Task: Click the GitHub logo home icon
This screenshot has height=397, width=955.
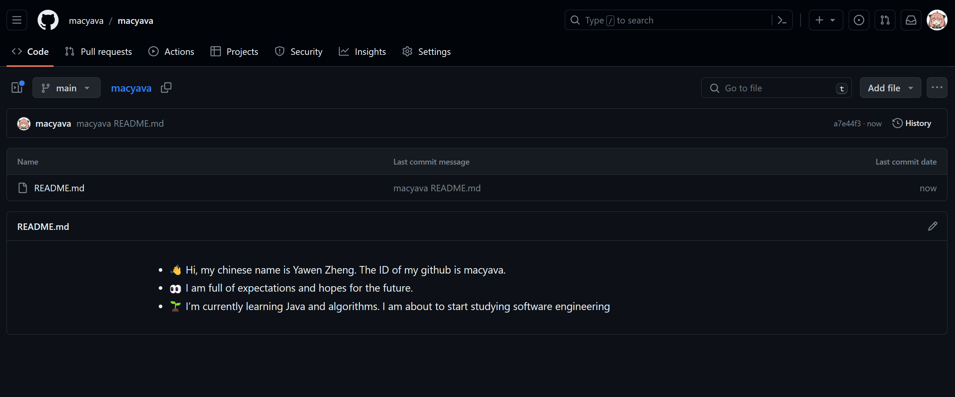Action: click(48, 20)
